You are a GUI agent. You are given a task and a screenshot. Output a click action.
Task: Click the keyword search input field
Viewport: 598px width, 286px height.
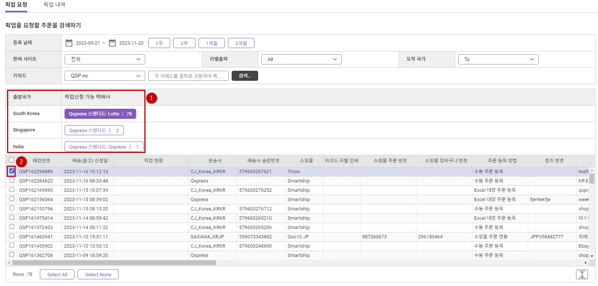(x=188, y=76)
